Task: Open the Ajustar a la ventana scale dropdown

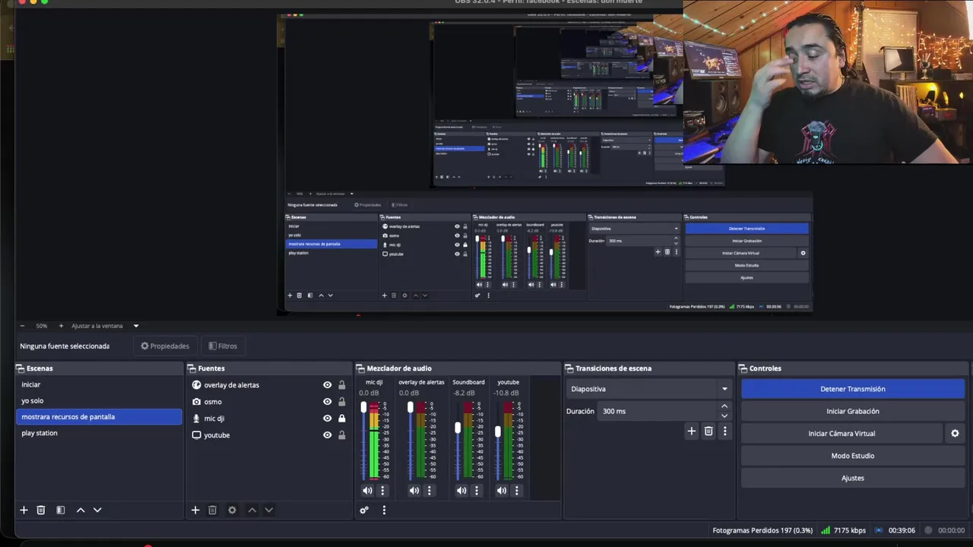Action: (x=105, y=326)
